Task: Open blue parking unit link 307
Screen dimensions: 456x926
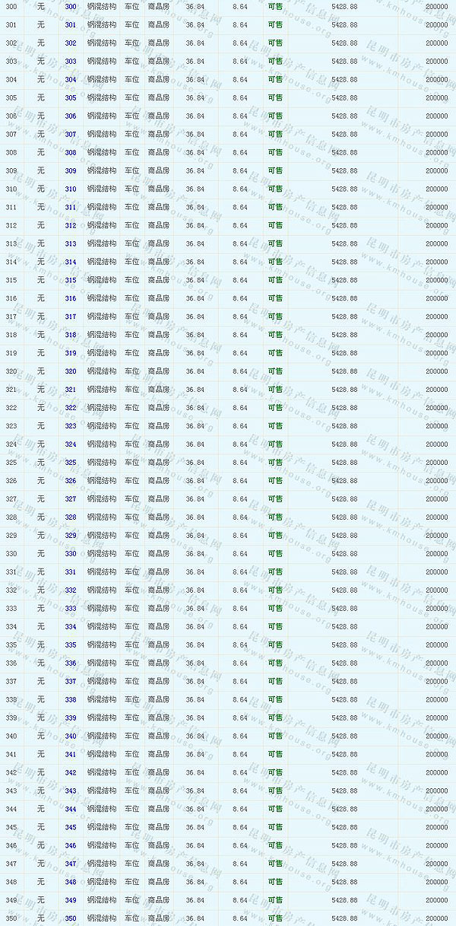Action: coord(71,135)
